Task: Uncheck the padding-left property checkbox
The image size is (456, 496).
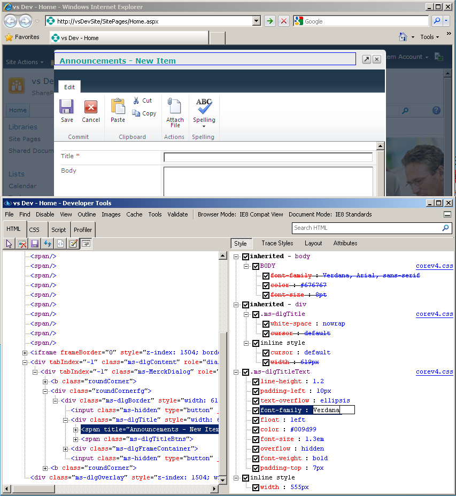Action: [x=256, y=391]
